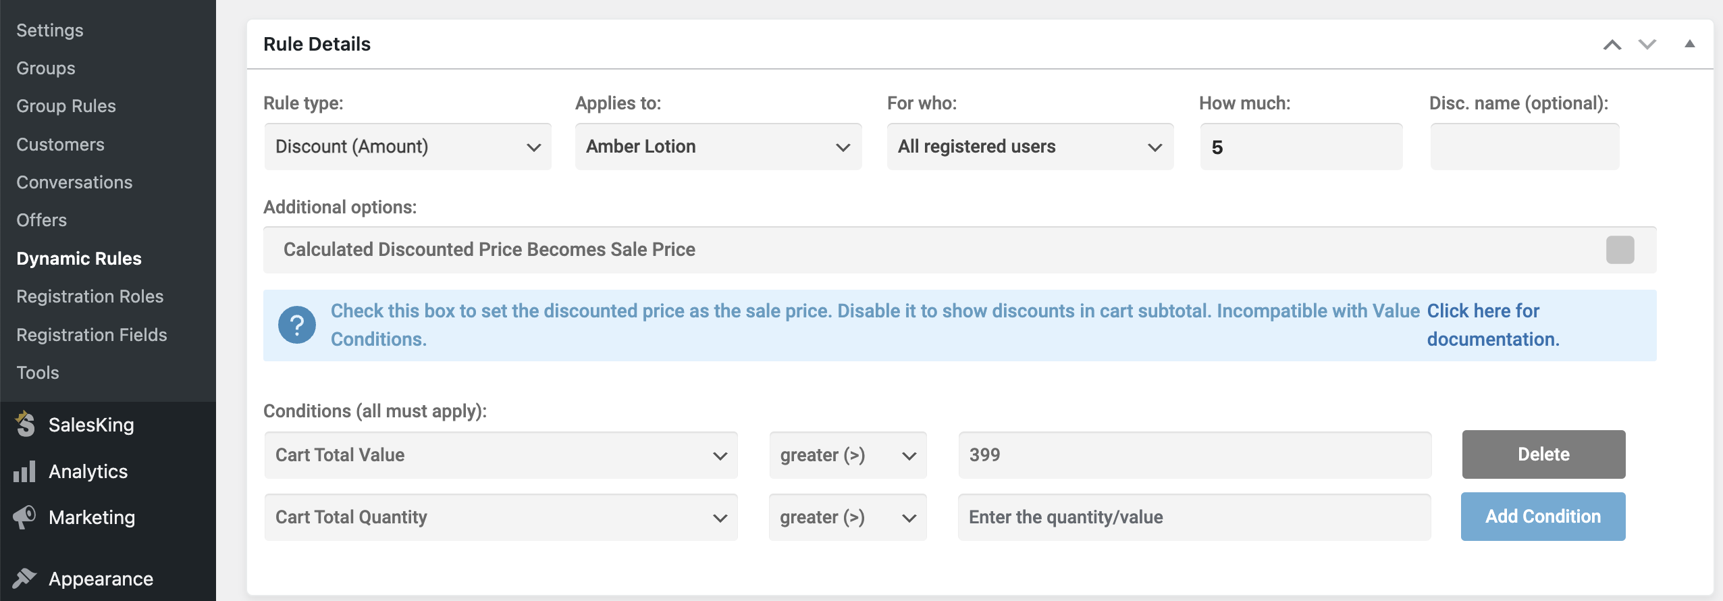Click the Analytics bar chart icon
Screen dimensions: 1723x601
coord(24,471)
